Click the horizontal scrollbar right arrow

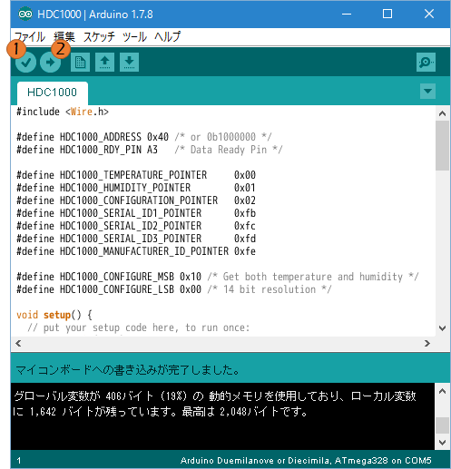point(427,344)
